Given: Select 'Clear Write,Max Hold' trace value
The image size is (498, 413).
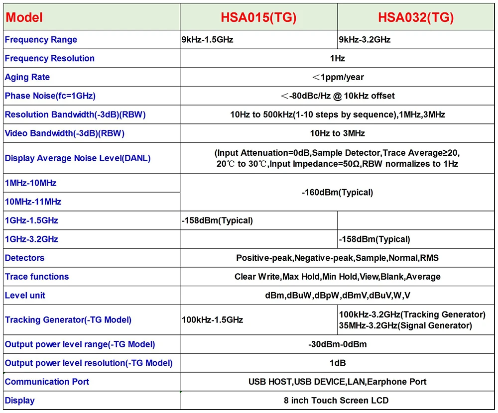Looking at the screenshot, I should click(337, 277).
